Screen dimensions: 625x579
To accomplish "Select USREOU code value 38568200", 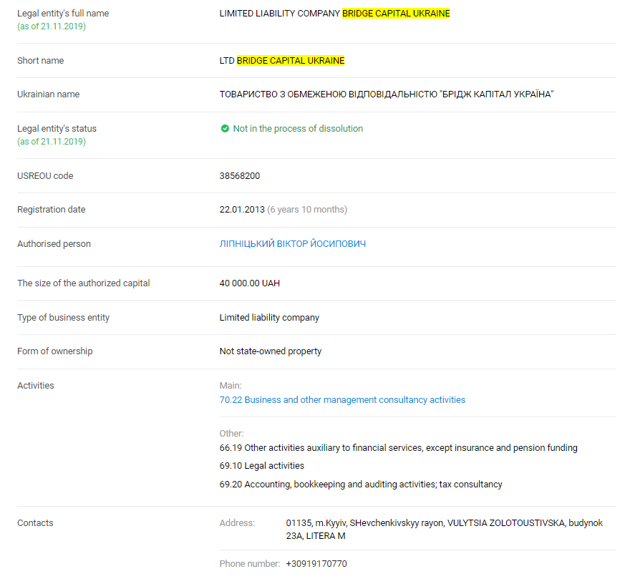I will click(240, 176).
